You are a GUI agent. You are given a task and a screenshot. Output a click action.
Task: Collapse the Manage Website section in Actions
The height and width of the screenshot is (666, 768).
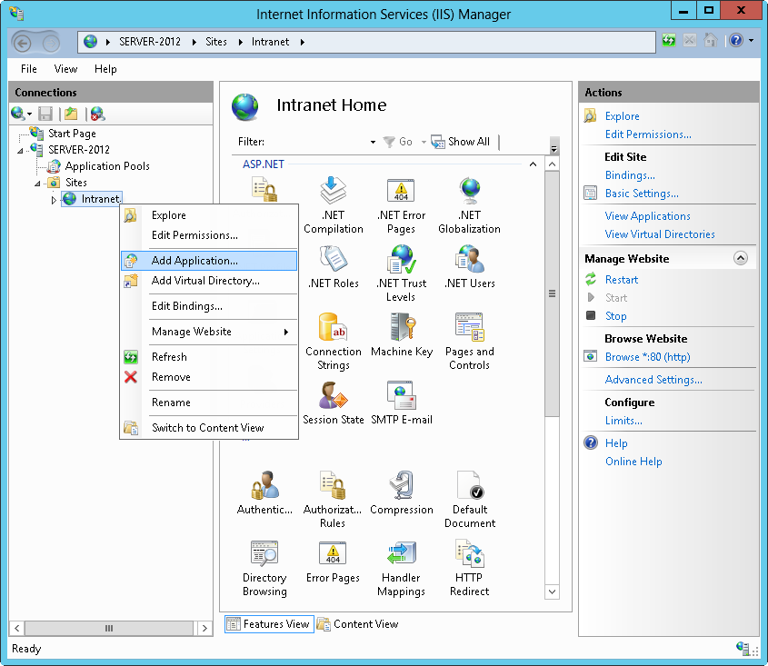pyautogui.click(x=741, y=258)
